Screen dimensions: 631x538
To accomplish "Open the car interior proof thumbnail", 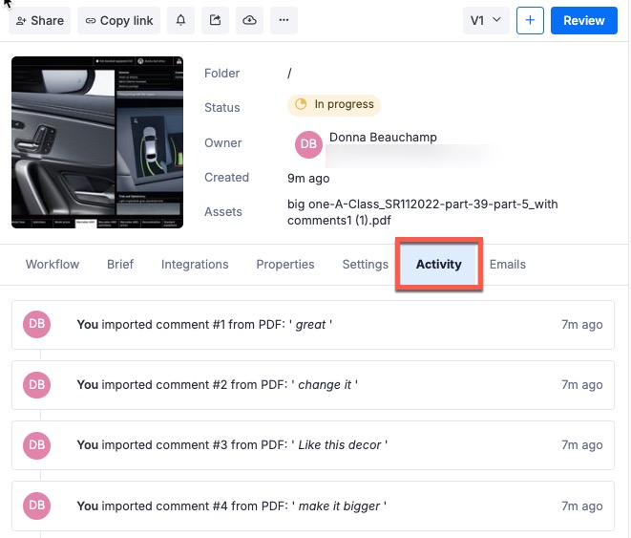I will click(97, 141).
